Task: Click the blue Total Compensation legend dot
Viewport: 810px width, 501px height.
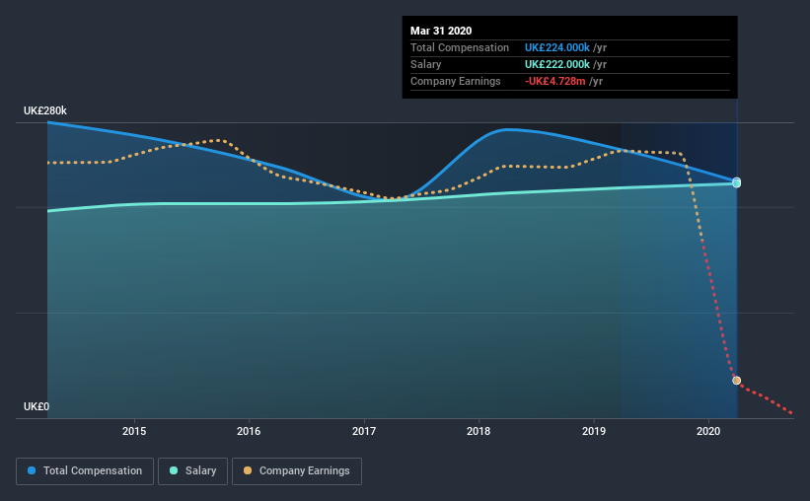Action: point(32,470)
